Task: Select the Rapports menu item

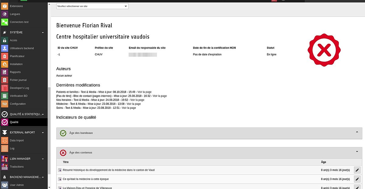Action: (x=24, y=72)
